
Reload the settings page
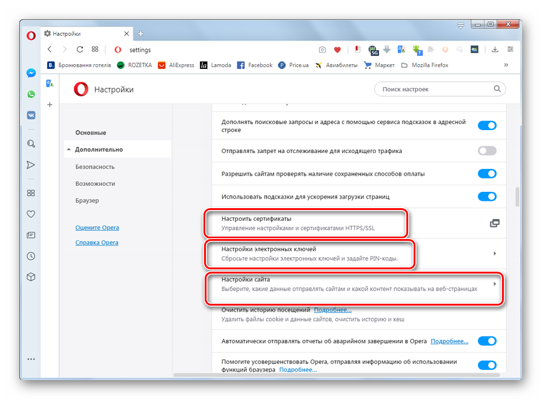point(80,50)
